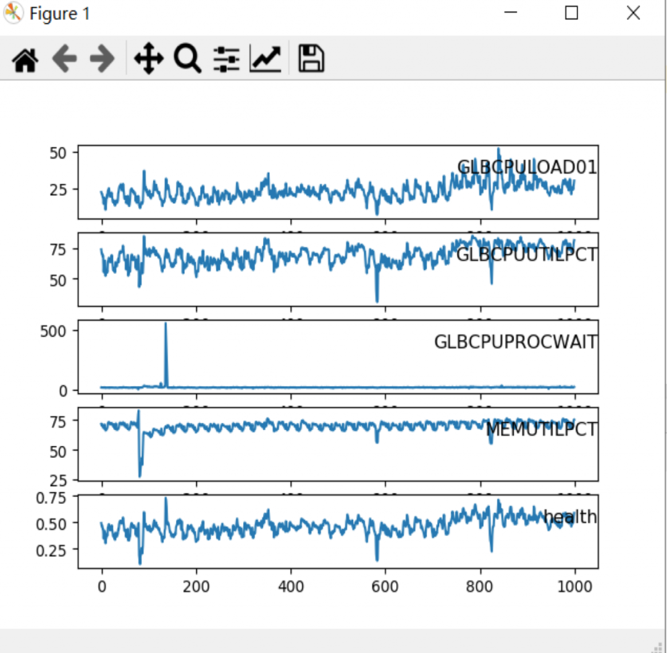Viewport: 667px width, 653px height.
Task: Click the MEMUTILPCT subplot label
Action: pos(541,429)
